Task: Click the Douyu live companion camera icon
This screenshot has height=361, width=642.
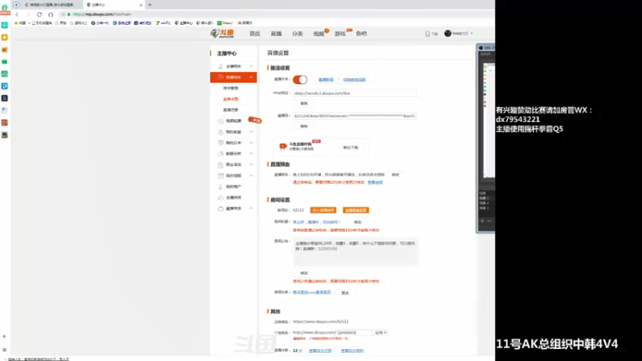Action: 283,146
